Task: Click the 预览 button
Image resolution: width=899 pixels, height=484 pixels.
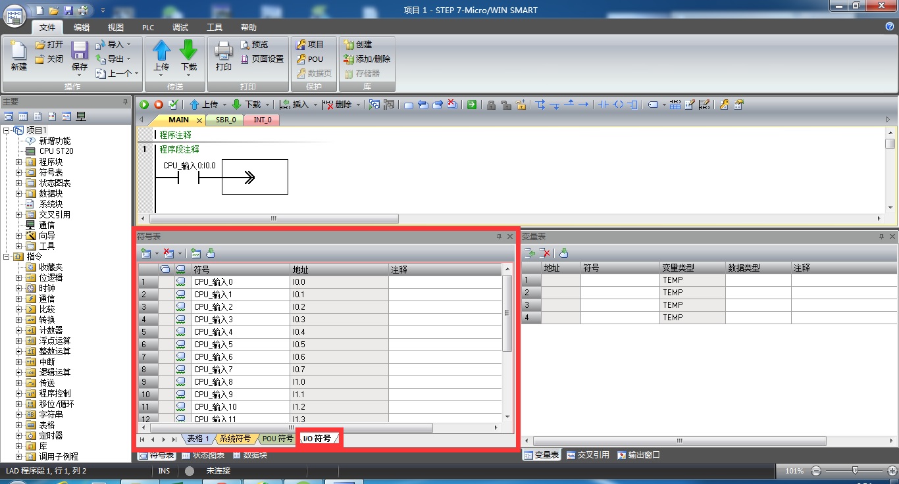Action: pyautogui.click(x=254, y=45)
